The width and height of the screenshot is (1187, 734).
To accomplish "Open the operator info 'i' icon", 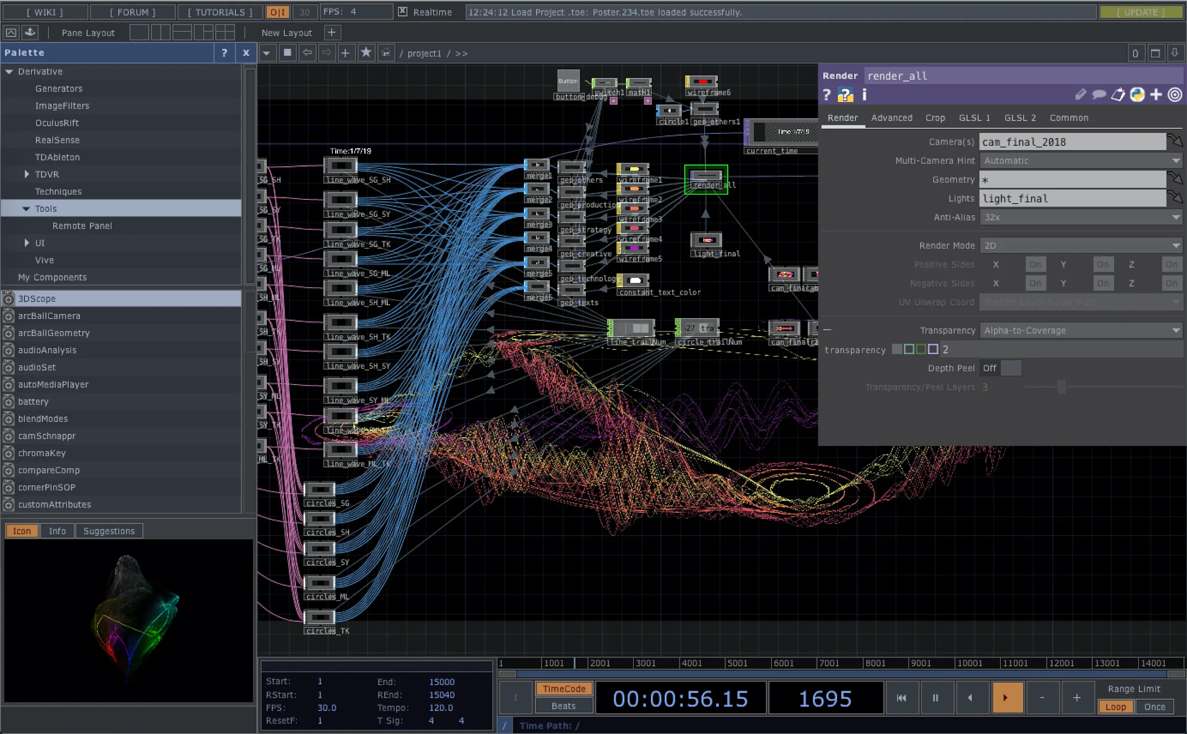I will pyautogui.click(x=864, y=94).
